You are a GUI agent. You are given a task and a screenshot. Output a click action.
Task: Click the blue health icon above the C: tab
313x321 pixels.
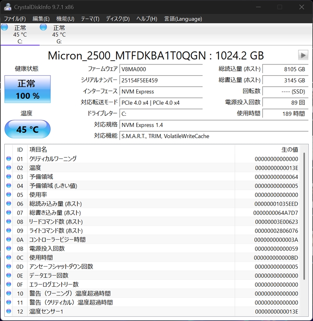coord(5,27)
